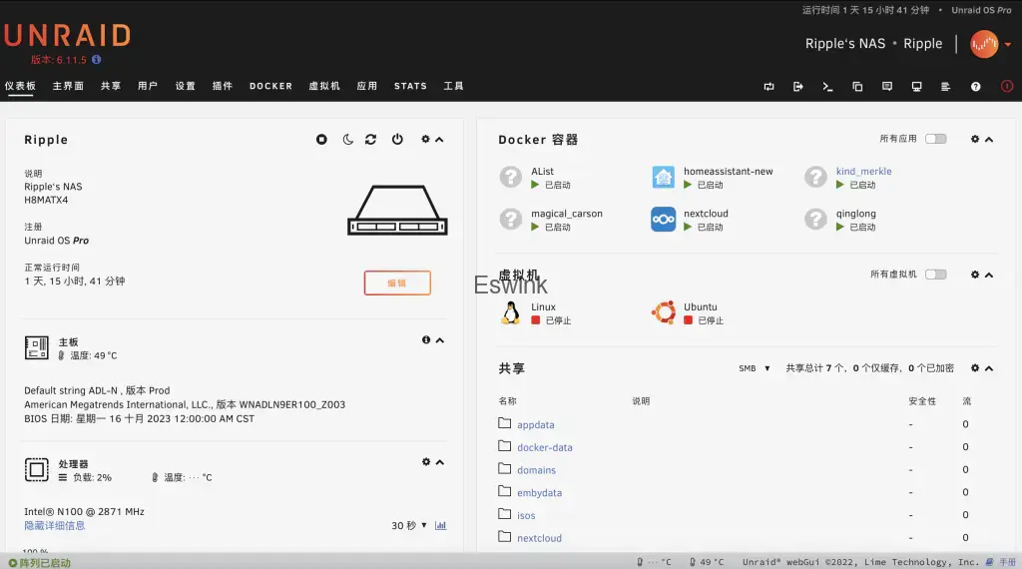Click the reboot arrows icon
This screenshot has width=1022, height=569.
pos(371,140)
